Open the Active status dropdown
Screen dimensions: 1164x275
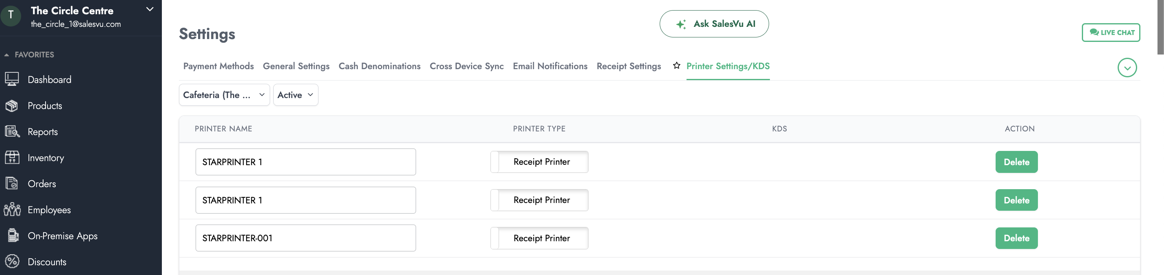[296, 95]
